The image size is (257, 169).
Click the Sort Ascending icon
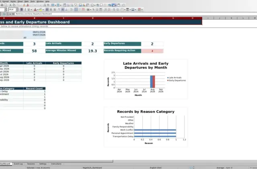(x=68, y=5)
